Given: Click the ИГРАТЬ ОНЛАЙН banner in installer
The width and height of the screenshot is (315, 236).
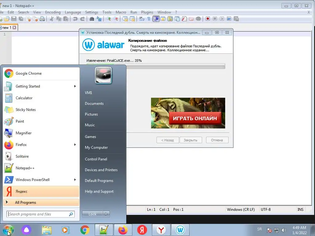Looking at the screenshot, I should pyautogui.click(x=188, y=113).
